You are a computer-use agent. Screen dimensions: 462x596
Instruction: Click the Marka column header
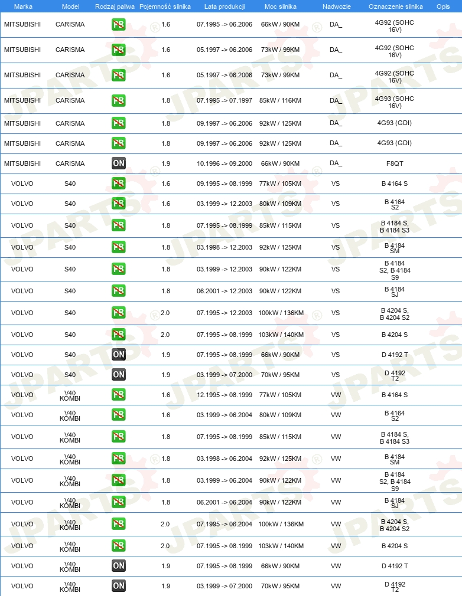23,6
